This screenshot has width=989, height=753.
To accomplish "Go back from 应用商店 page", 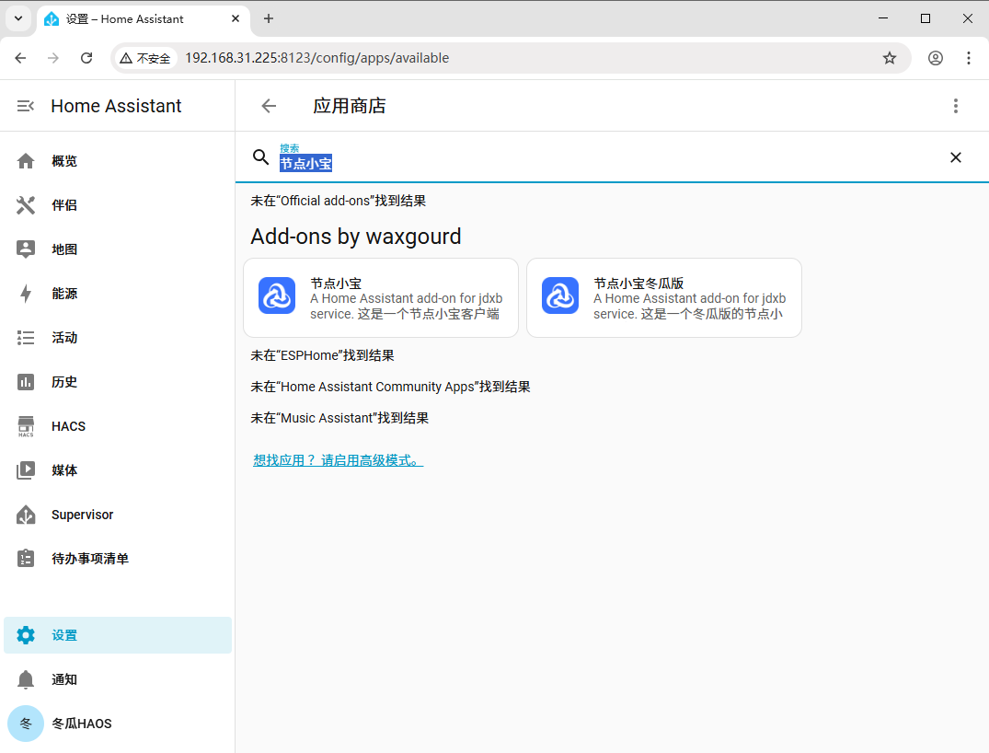I will point(270,106).
